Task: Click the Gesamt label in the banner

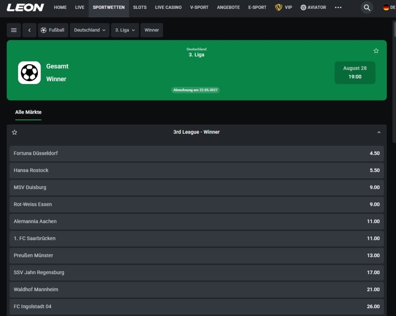Action: coord(57,66)
